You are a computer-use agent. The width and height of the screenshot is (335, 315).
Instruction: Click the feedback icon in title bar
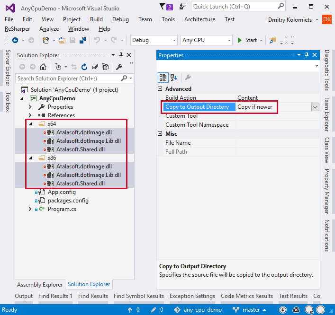coord(183,7)
